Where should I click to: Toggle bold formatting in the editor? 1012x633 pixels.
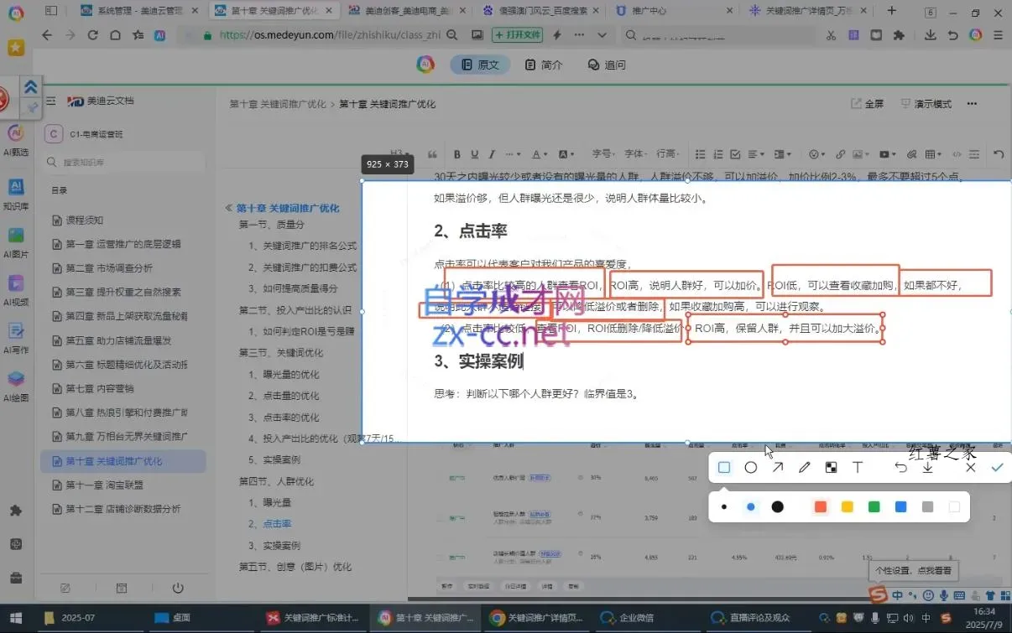(457, 153)
